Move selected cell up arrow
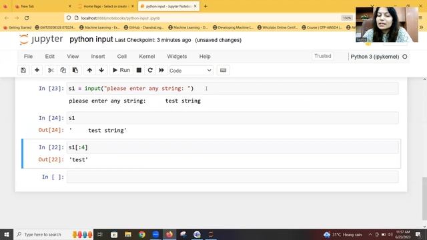 click(89, 70)
